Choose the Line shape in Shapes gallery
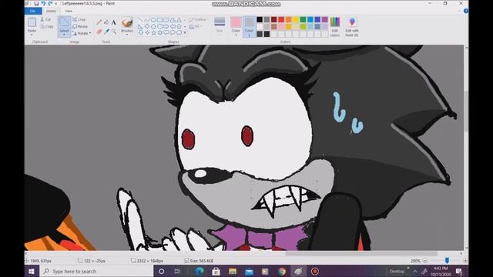 tap(140, 20)
